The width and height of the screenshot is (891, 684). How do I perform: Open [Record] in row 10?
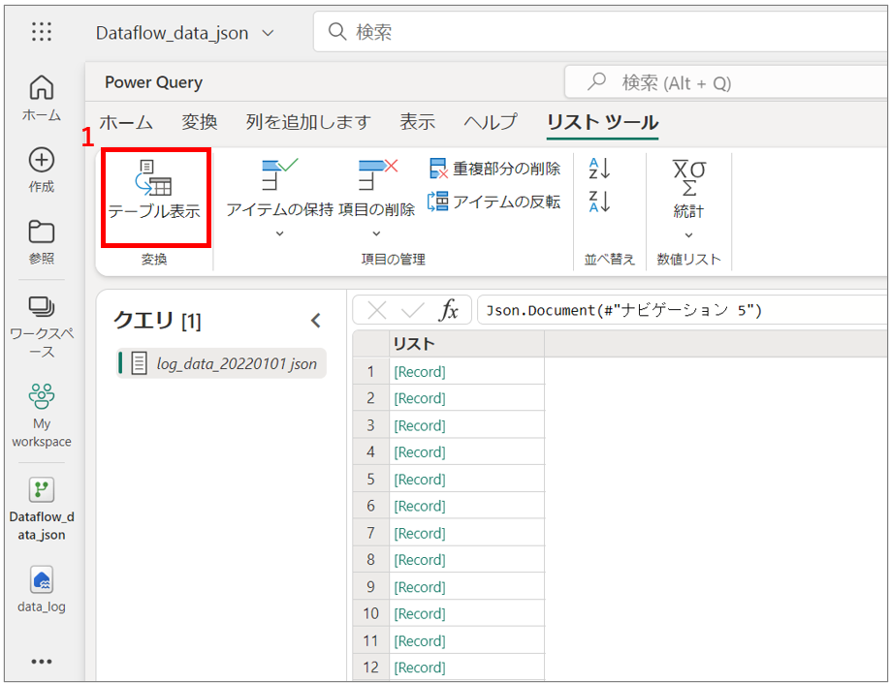tap(420, 614)
